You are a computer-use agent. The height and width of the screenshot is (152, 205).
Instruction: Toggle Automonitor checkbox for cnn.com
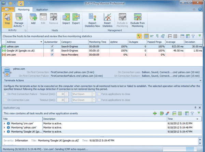[52, 54]
